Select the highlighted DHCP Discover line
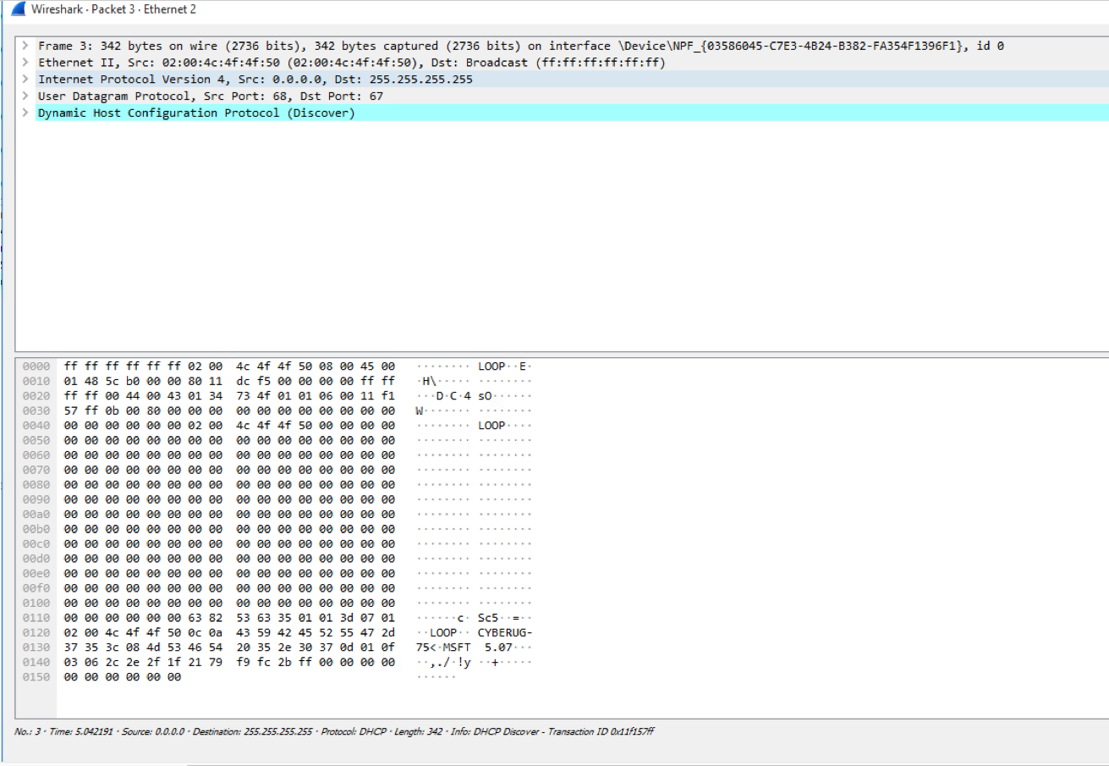 (x=195, y=112)
